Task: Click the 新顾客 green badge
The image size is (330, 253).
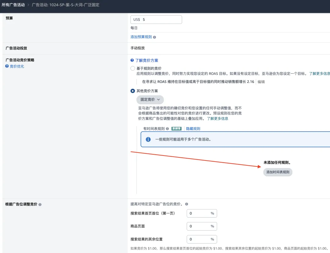Action: (x=176, y=129)
